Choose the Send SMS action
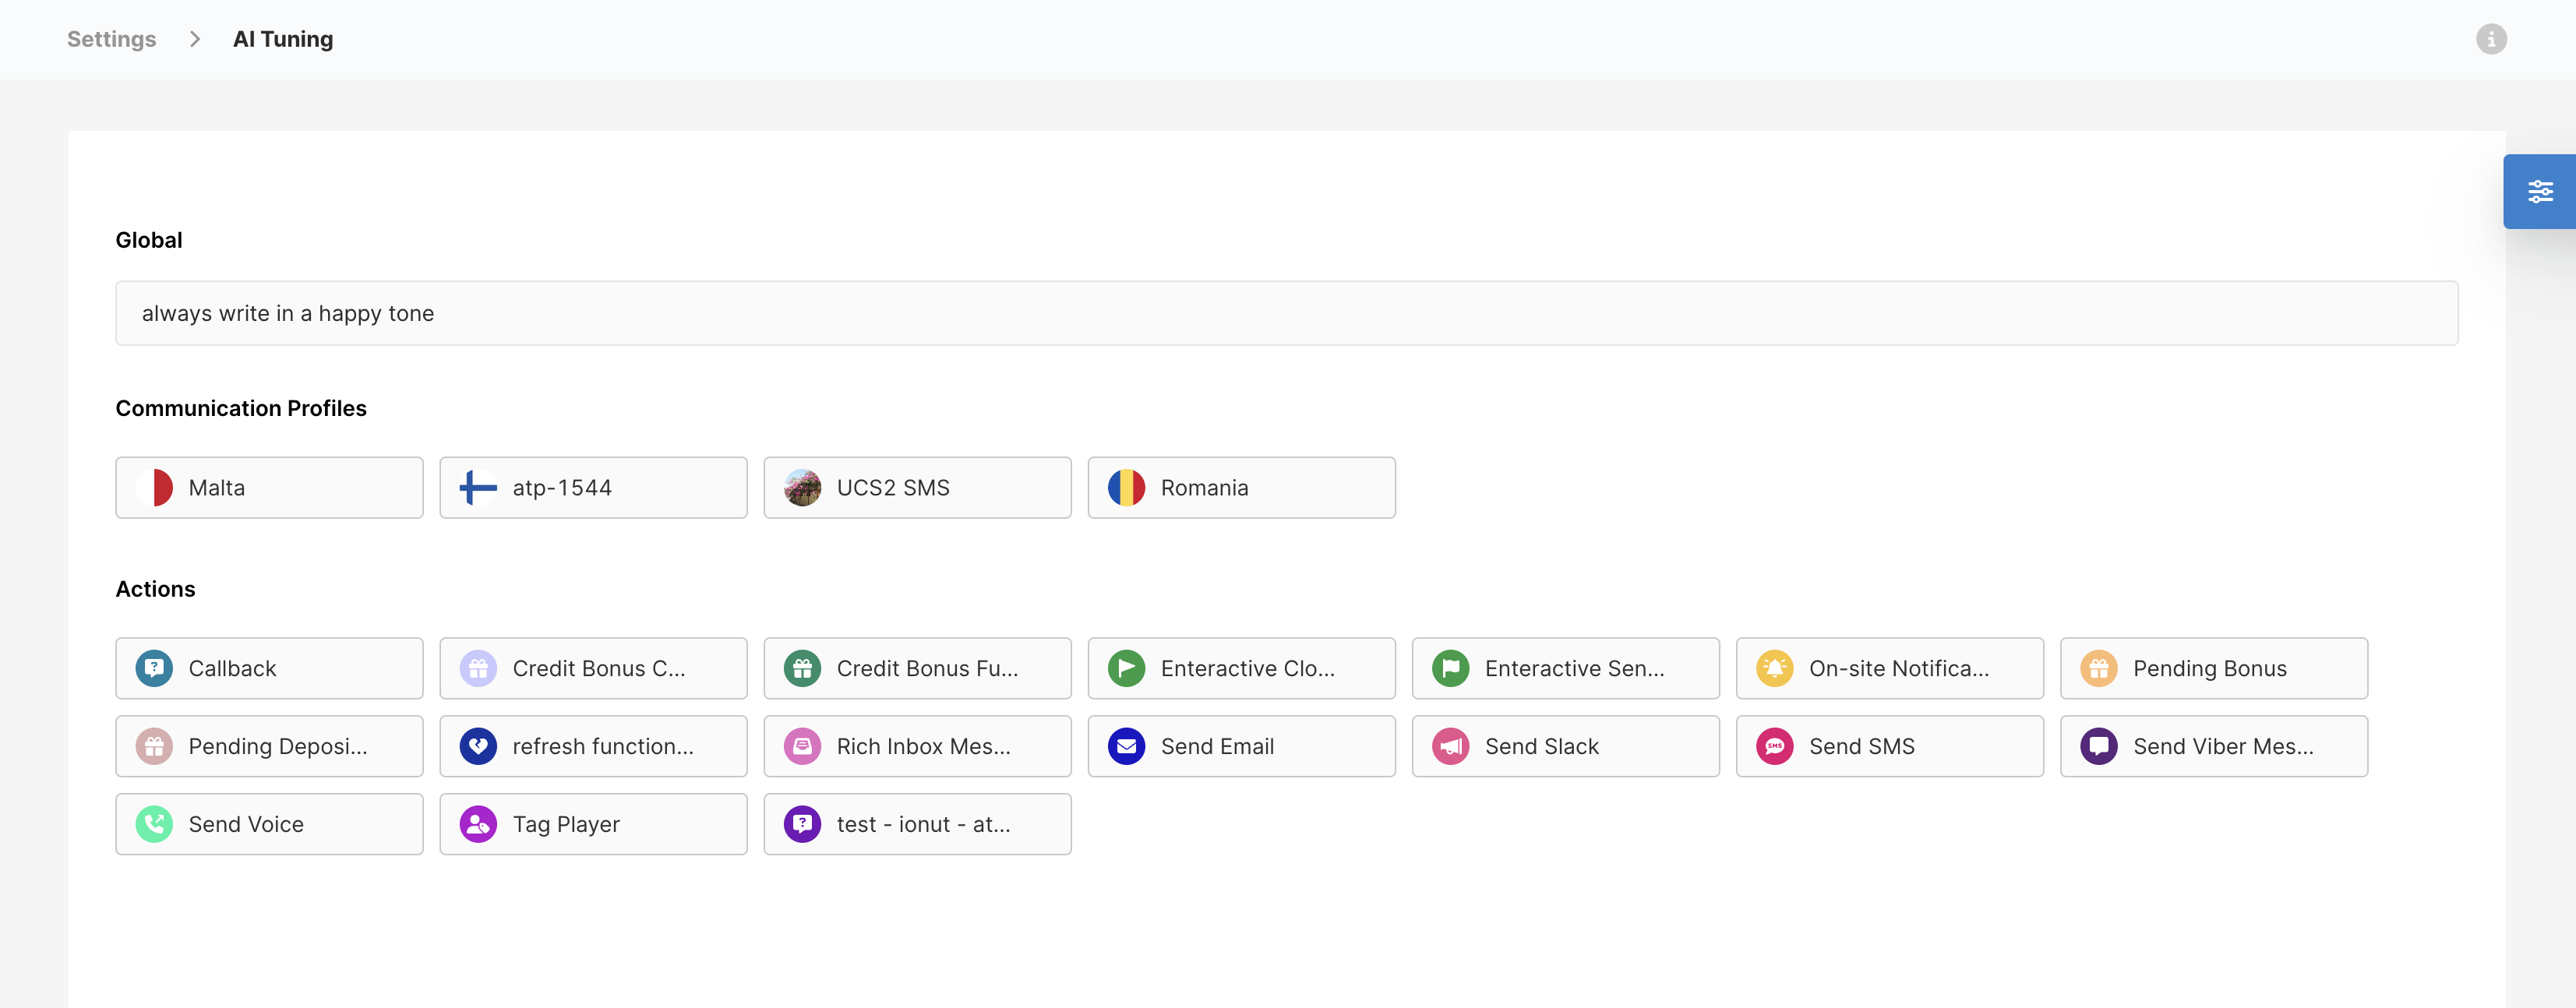 click(x=1889, y=746)
